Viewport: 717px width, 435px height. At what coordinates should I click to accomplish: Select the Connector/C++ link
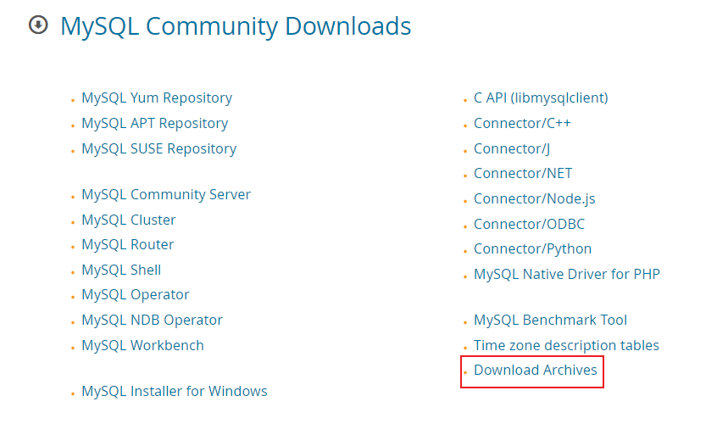522,124
